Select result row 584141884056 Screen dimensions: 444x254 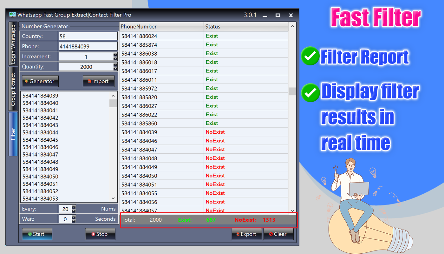pyautogui.click(x=204, y=202)
